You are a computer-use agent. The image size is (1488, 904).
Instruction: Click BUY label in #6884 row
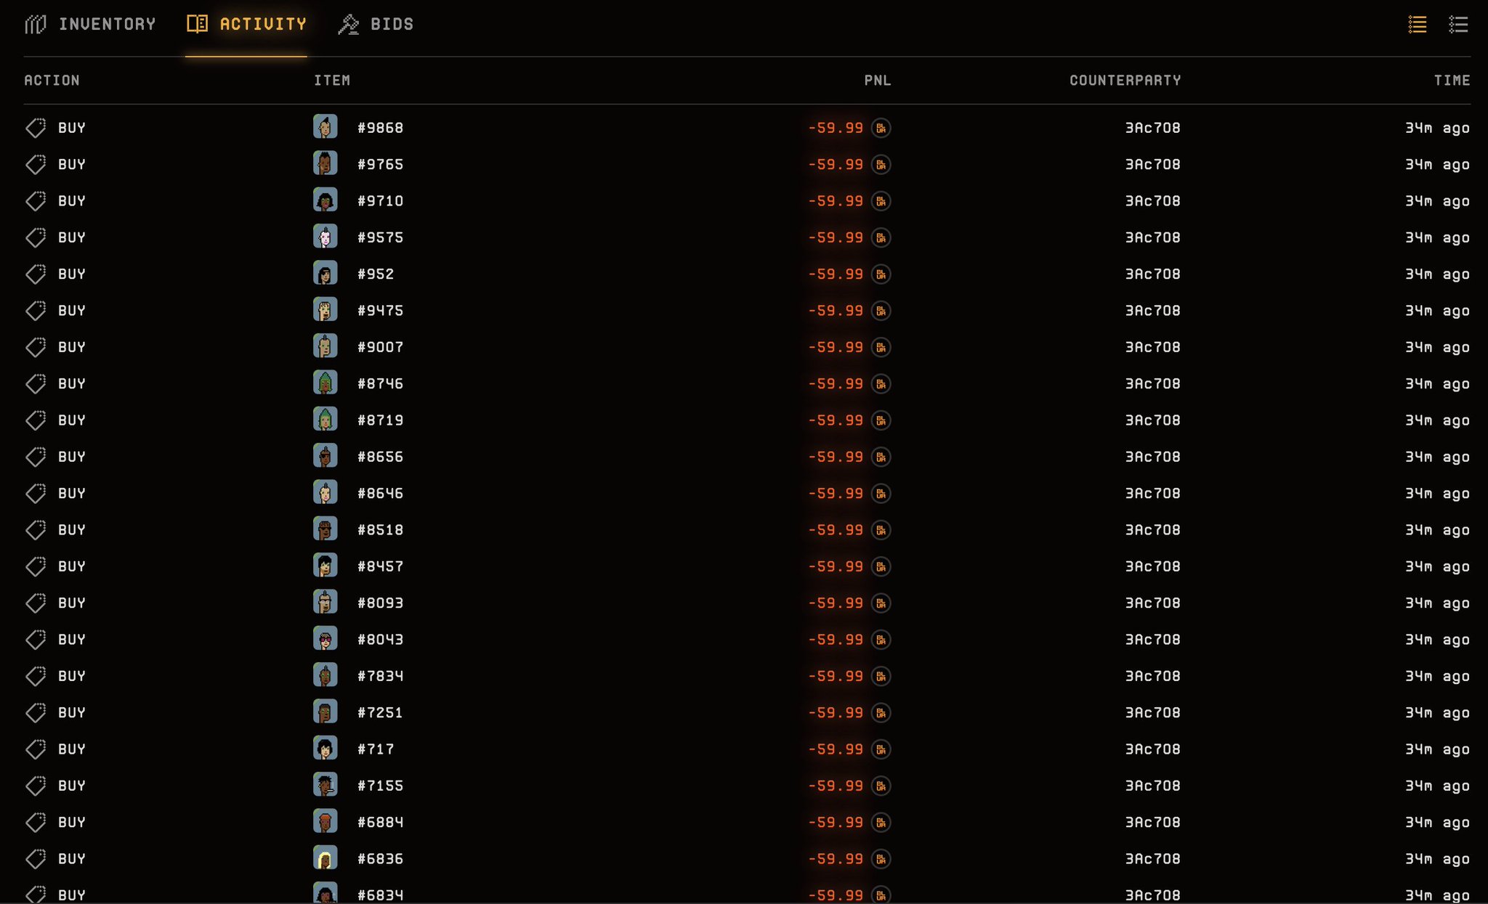pos(72,822)
